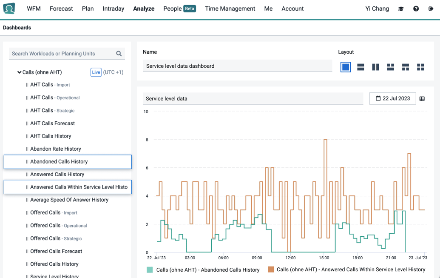
Task: Edit the Service level data title field
Action: (x=253, y=99)
